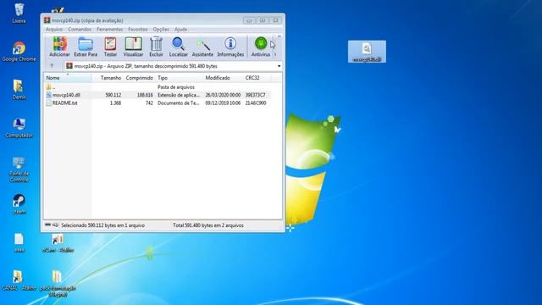
Task: Minimize the WinRAR window
Action: [249, 20]
